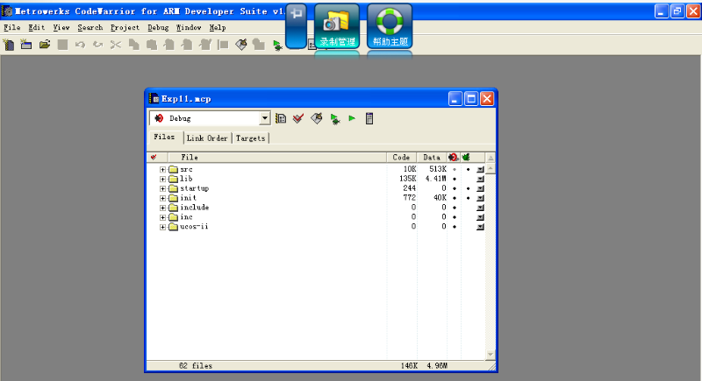
Task: Expand the startup folder
Action: (x=162, y=188)
